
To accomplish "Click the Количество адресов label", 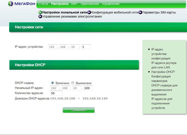I will (29, 93).
